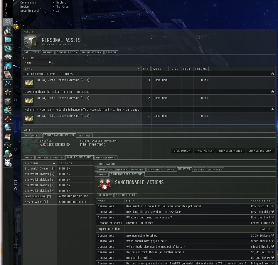Select the 3rd Wallet Division [3] row
Image resolution: width=278 pixels, height=265 pixels.
[58, 168]
